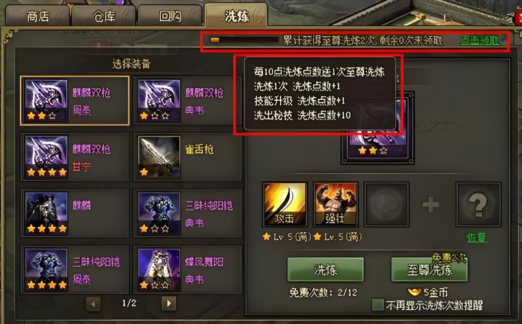Click the green 洗炼 button
The image size is (522, 324).
[x=325, y=269]
